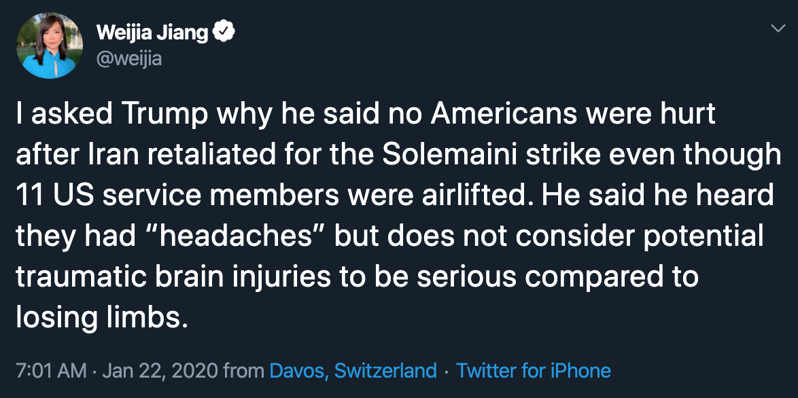The height and width of the screenshot is (398, 798).
Task: Click the words "losing limbs"
Action: (100, 318)
